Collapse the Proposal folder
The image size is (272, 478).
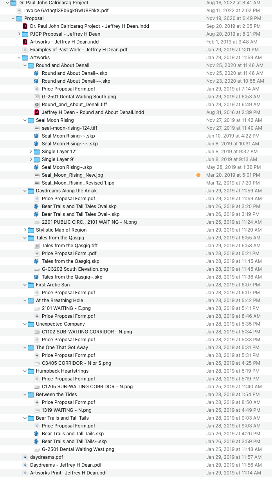click(13, 18)
